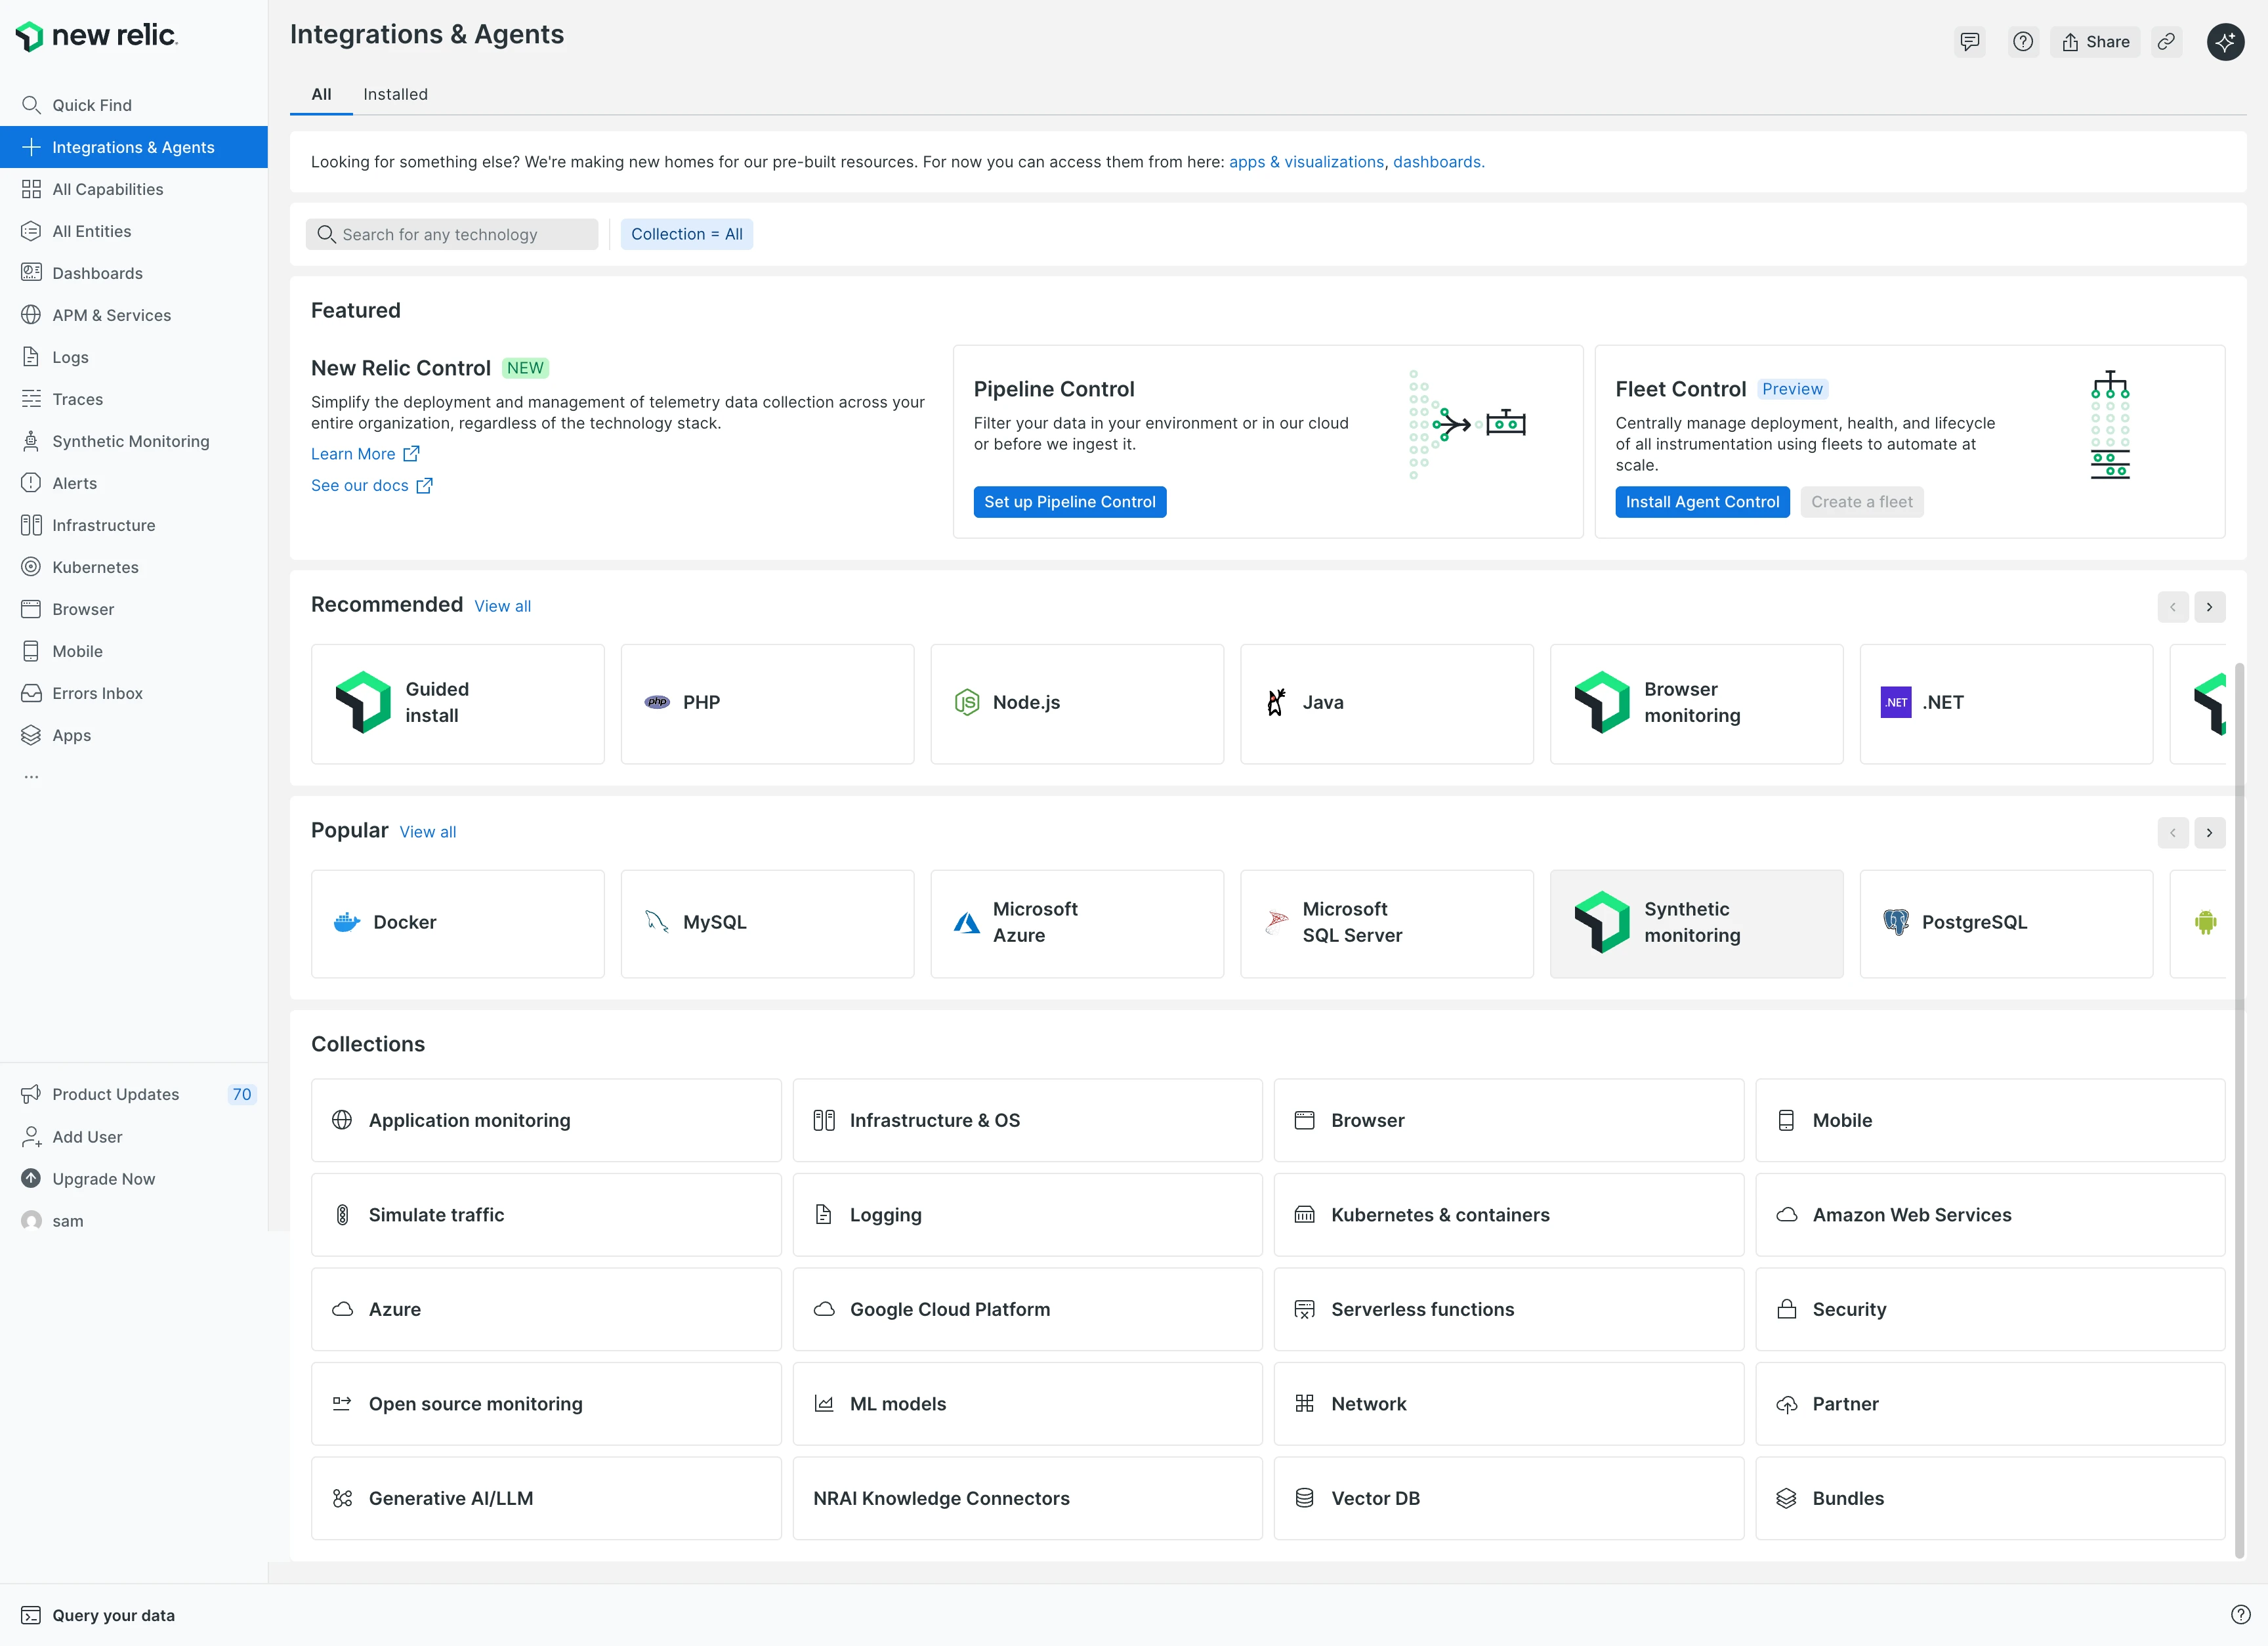Open the NRAI Knowledge Connectors collection
This screenshot has width=2268, height=1646.
click(x=1027, y=1498)
